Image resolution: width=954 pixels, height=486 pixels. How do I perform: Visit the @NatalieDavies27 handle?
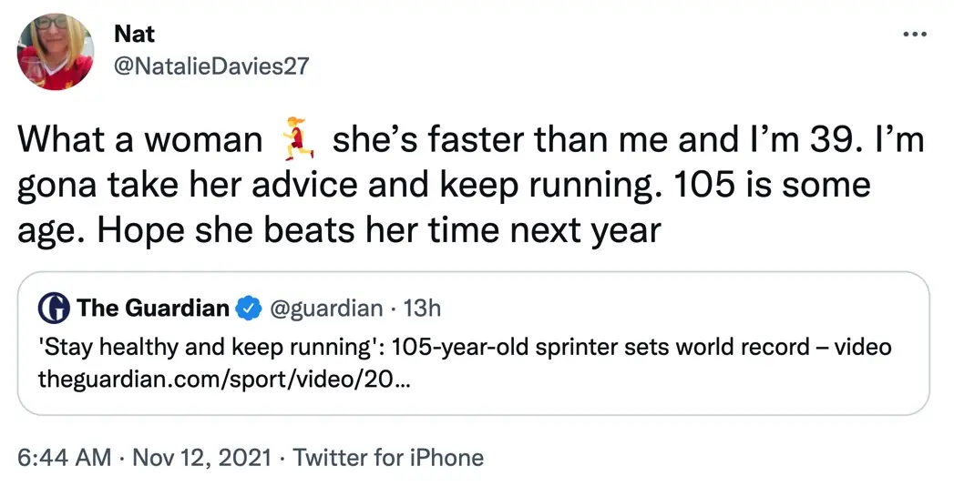click(210, 65)
